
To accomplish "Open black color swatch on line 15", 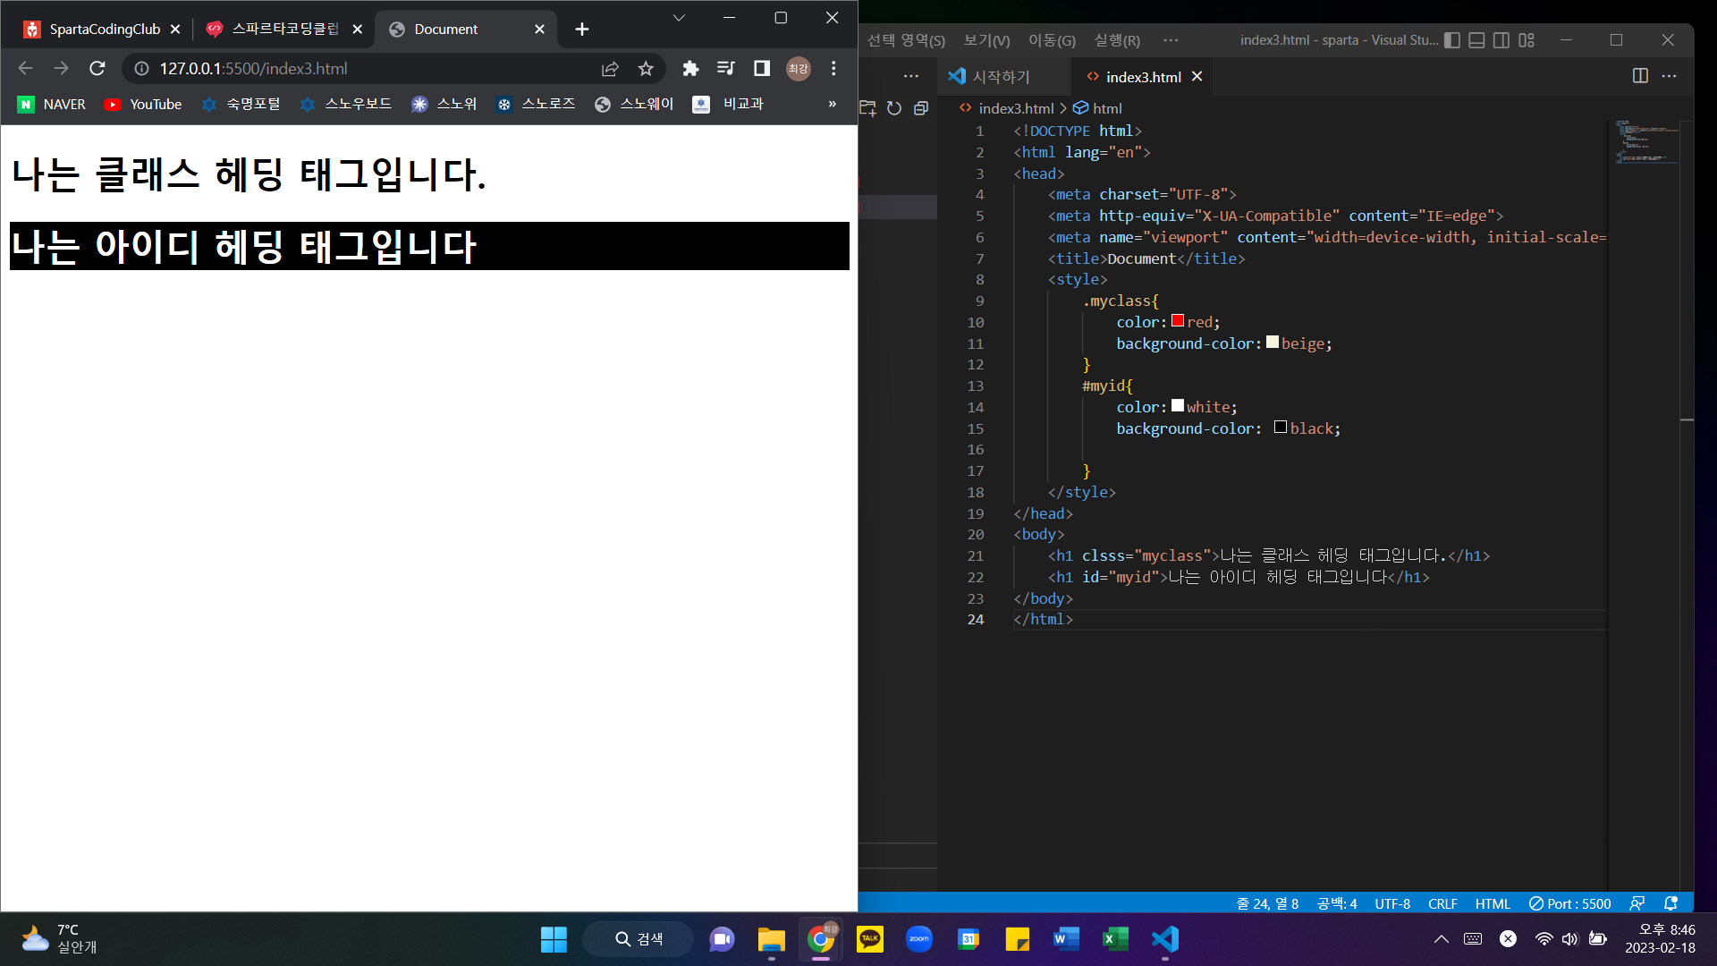I will (1281, 427).
